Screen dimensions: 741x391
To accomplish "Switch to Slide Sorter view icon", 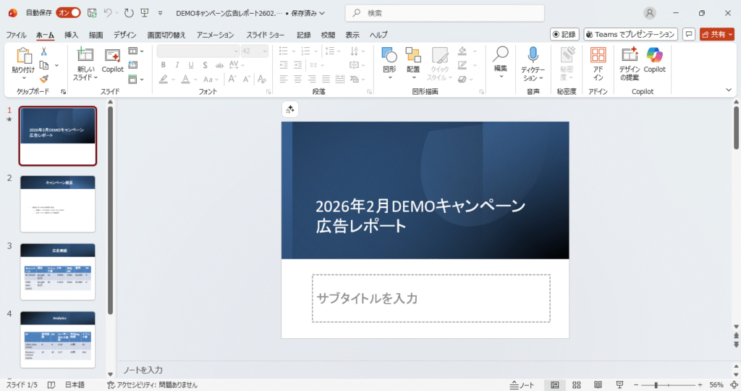I will [x=576, y=384].
